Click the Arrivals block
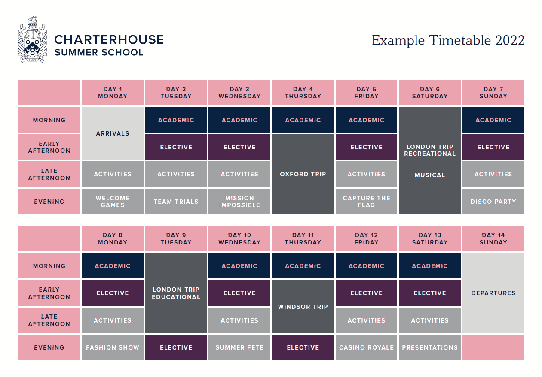This screenshot has width=542, height=377. pos(113,133)
